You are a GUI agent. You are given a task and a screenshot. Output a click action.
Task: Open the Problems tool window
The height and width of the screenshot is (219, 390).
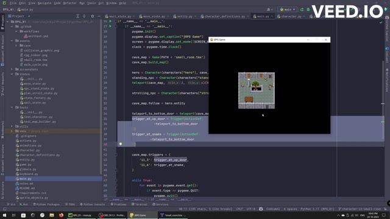point(118,204)
